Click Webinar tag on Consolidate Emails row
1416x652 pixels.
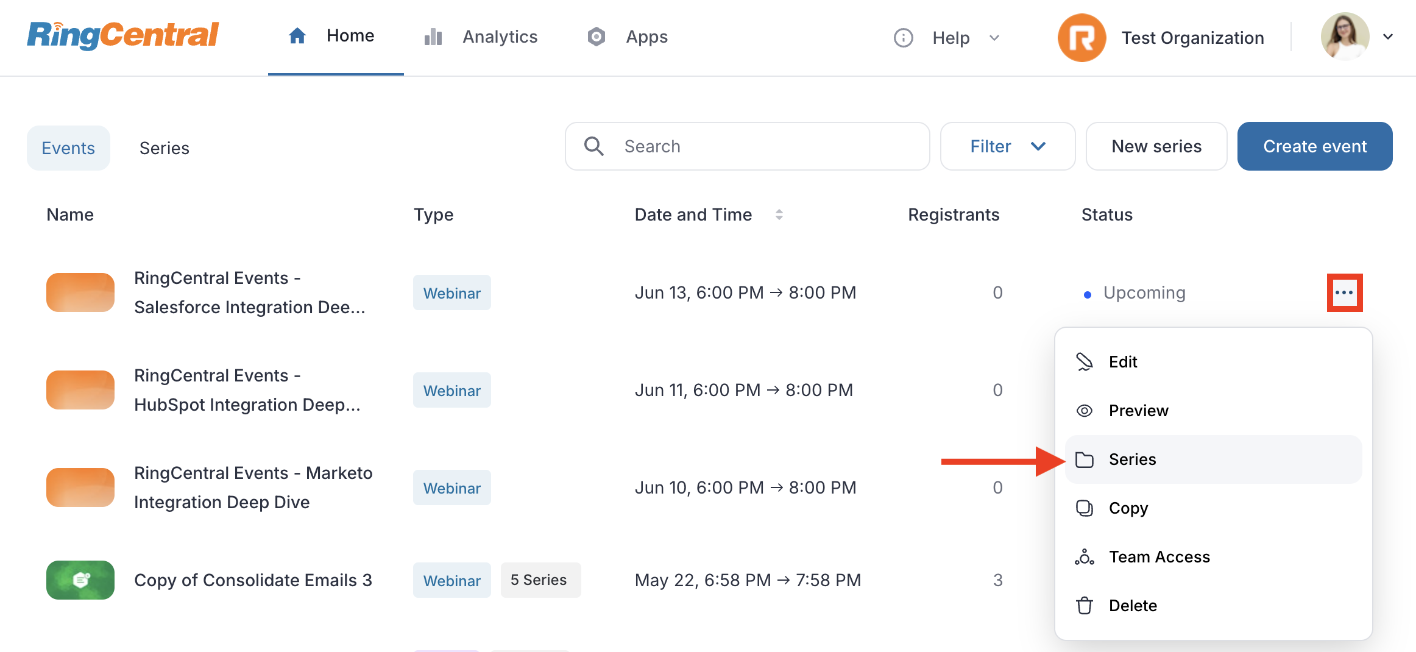(x=452, y=580)
